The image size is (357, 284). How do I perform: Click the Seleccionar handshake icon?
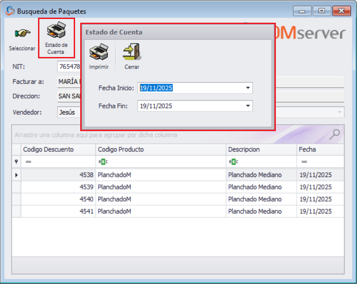22,35
